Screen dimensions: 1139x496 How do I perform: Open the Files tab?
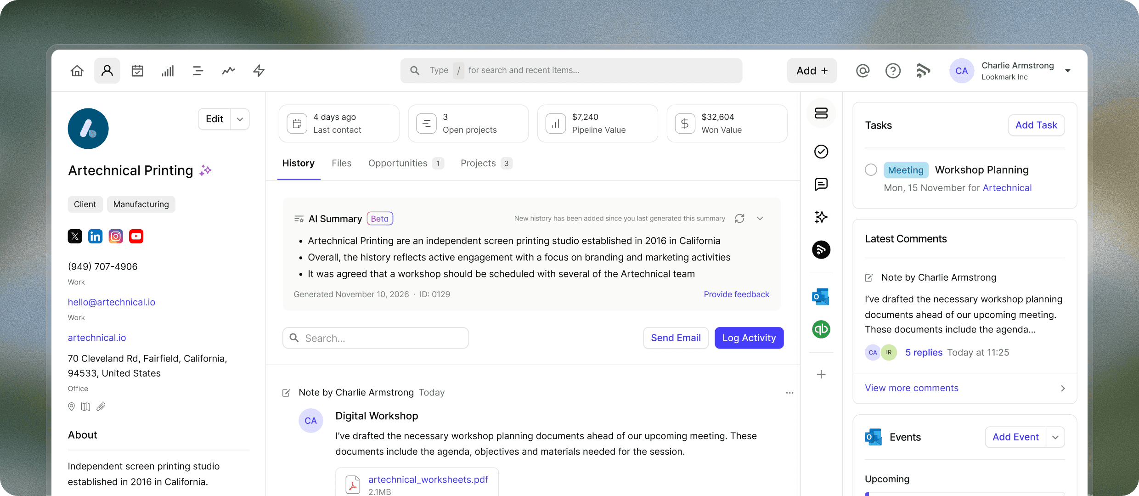(x=341, y=163)
